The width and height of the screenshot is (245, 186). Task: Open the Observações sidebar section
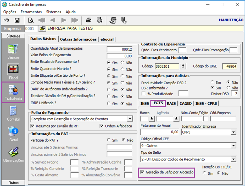point(13,155)
